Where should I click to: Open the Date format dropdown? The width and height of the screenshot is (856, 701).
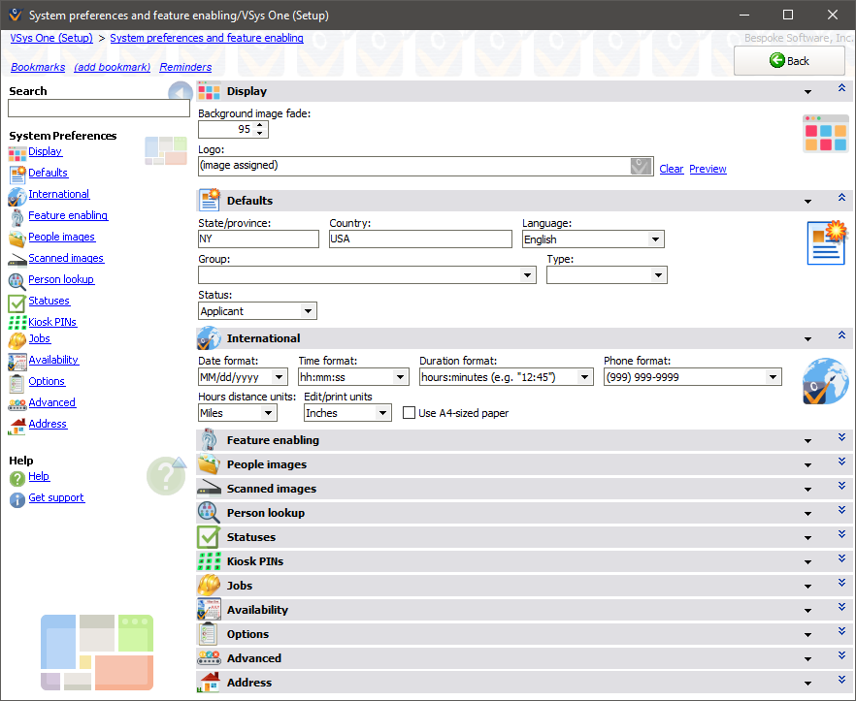point(280,377)
